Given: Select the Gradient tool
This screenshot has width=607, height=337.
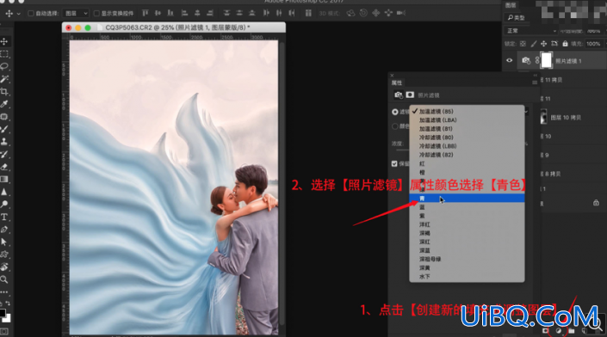Looking at the screenshot, I should coord(4,180).
